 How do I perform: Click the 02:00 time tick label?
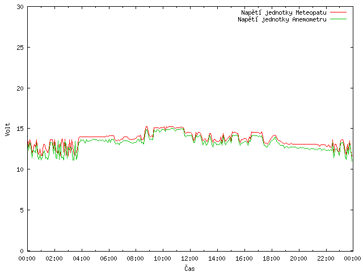54,258
